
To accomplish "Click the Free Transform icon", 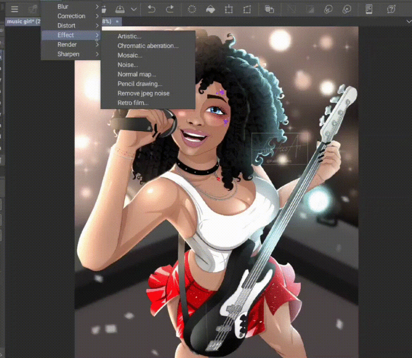I will [247, 9].
